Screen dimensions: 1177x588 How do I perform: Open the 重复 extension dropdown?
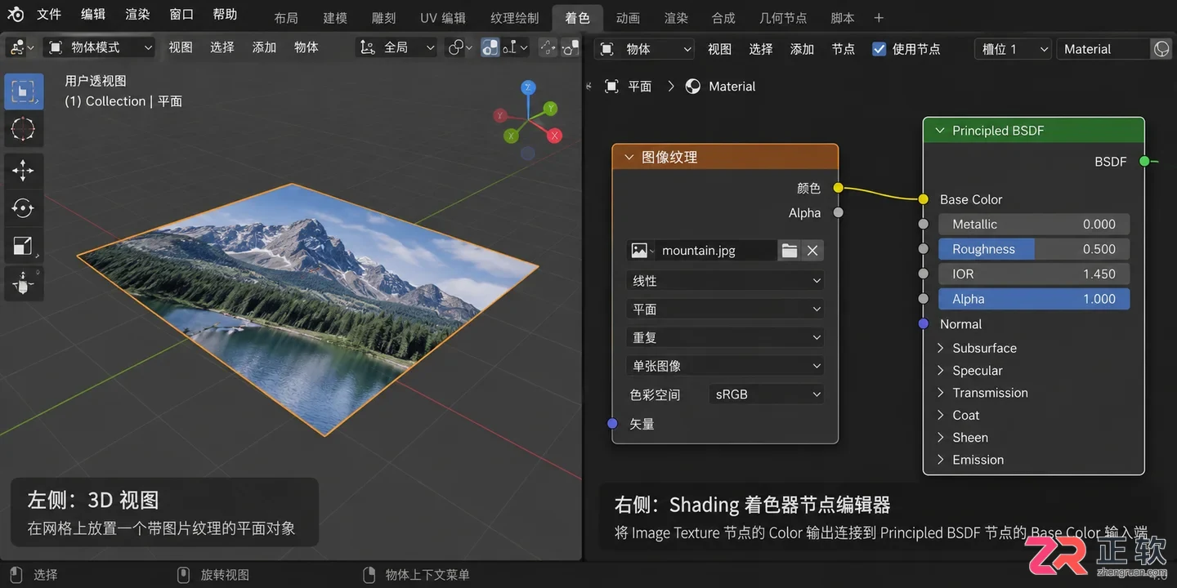tap(726, 337)
